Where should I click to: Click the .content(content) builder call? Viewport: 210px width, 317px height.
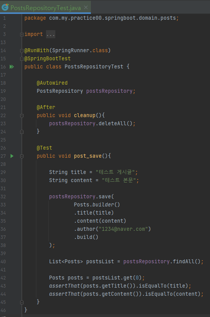pyautogui.click(x=100, y=221)
